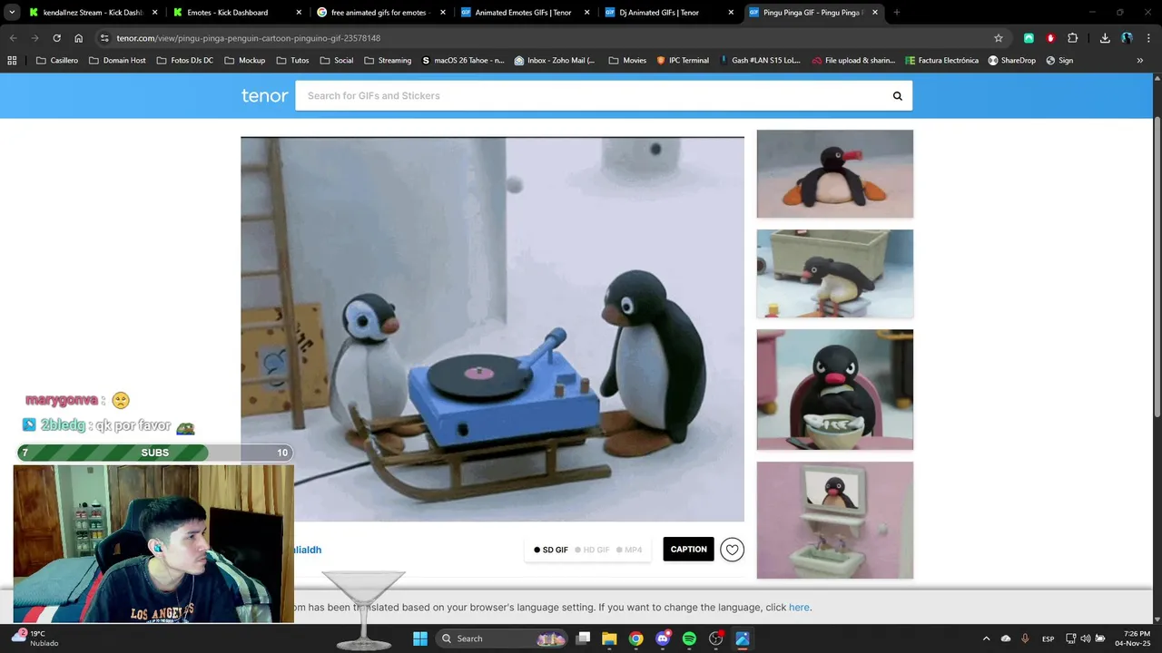
Task: Click the browser home icon
Action: click(78, 38)
